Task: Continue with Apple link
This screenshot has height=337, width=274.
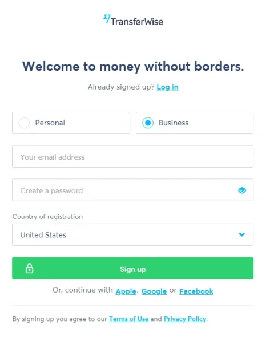Action: point(126,291)
